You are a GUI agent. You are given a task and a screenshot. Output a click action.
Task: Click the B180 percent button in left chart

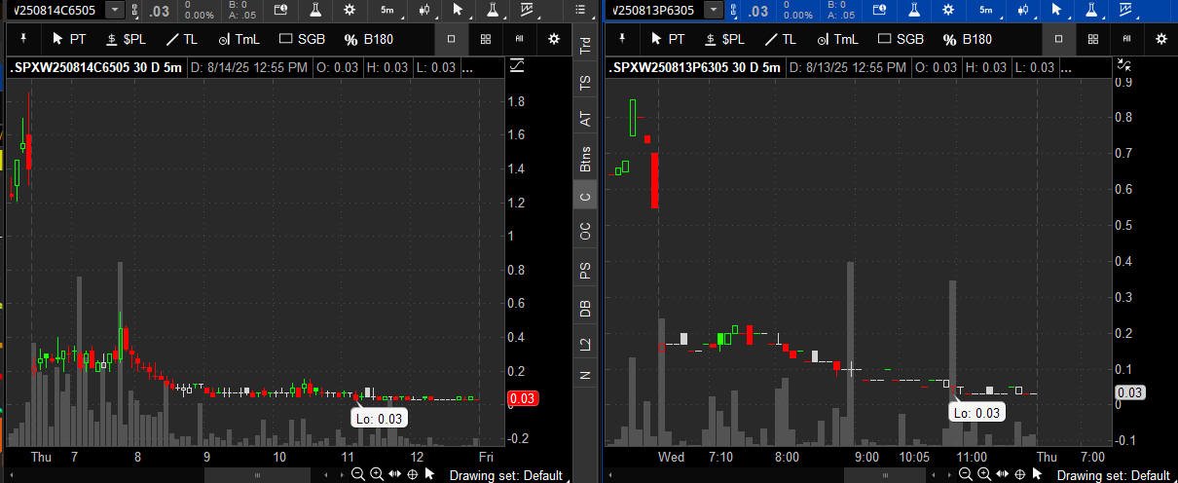[x=368, y=39]
